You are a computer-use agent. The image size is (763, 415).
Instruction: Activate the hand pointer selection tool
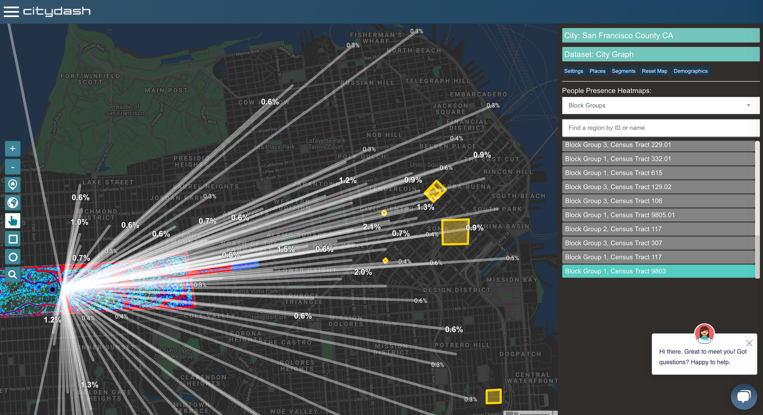[x=13, y=221]
